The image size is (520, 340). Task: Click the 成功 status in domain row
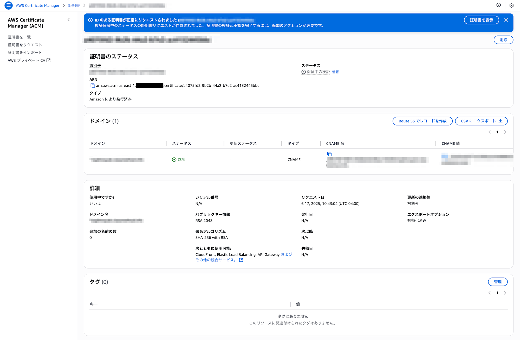[179, 160]
